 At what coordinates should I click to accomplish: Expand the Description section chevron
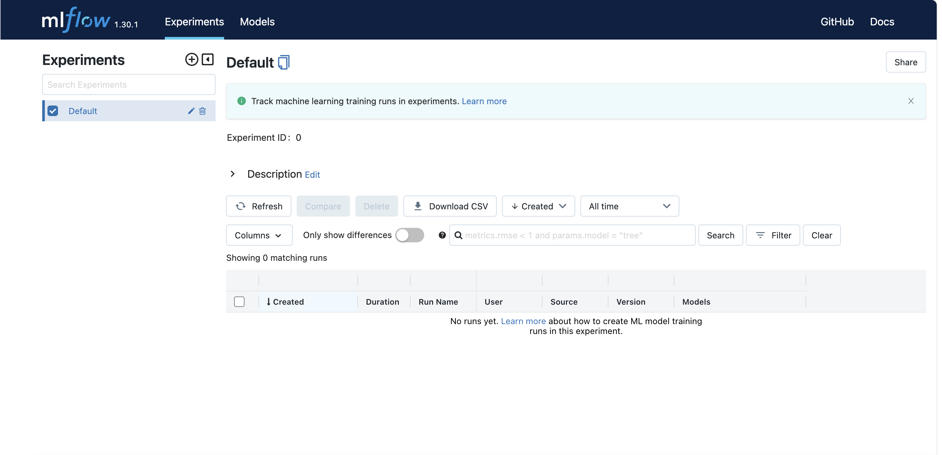click(233, 174)
